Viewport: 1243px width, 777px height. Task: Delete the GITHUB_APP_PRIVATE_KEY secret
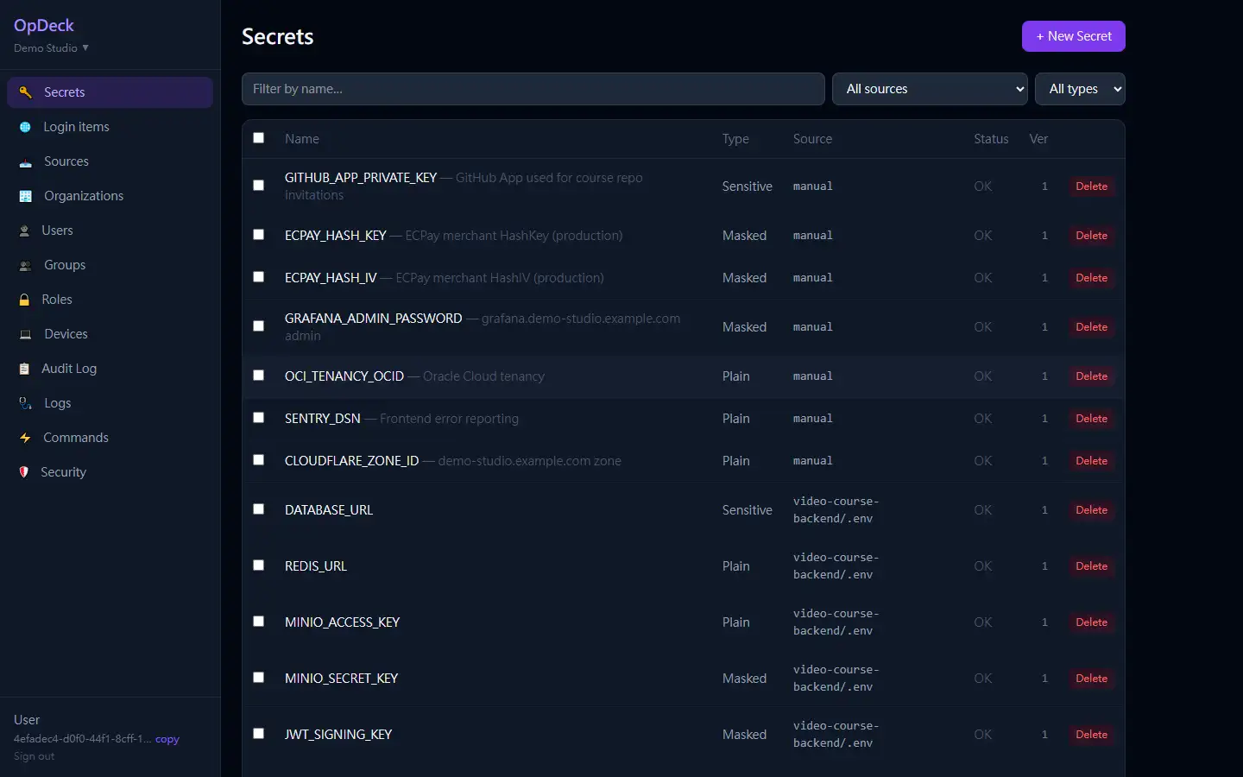pyautogui.click(x=1091, y=186)
